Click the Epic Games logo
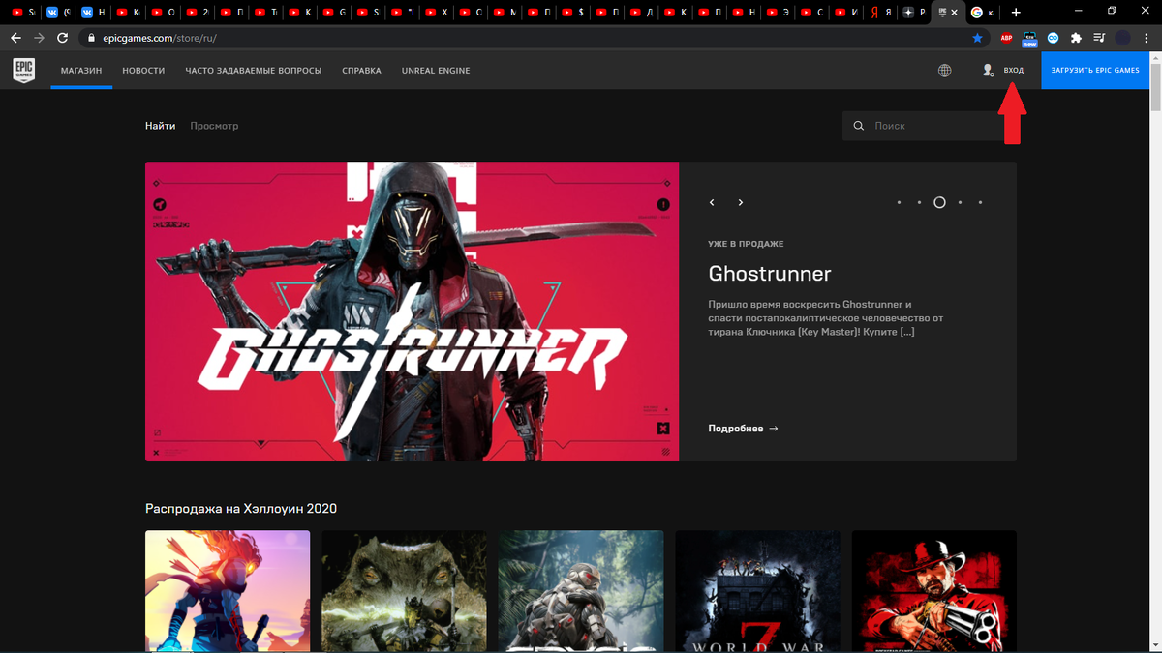Image resolution: width=1162 pixels, height=653 pixels. tap(24, 71)
